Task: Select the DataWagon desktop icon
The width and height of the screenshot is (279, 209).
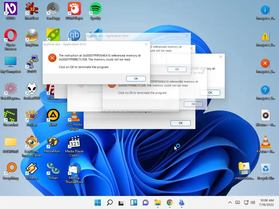Action: (x=11, y=91)
